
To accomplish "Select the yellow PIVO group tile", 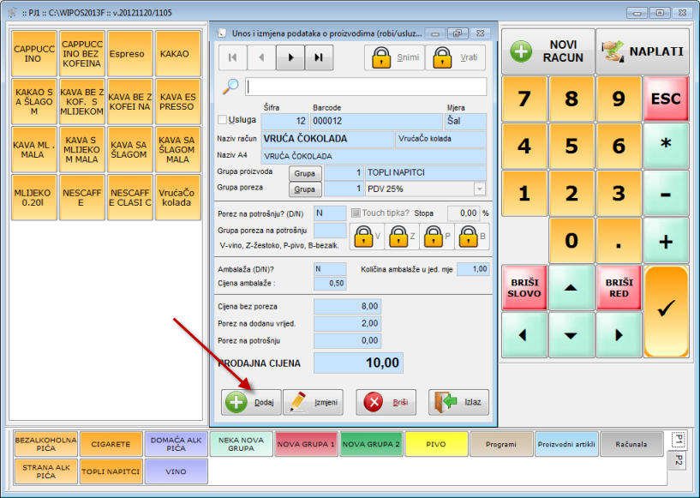I will click(436, 444).
